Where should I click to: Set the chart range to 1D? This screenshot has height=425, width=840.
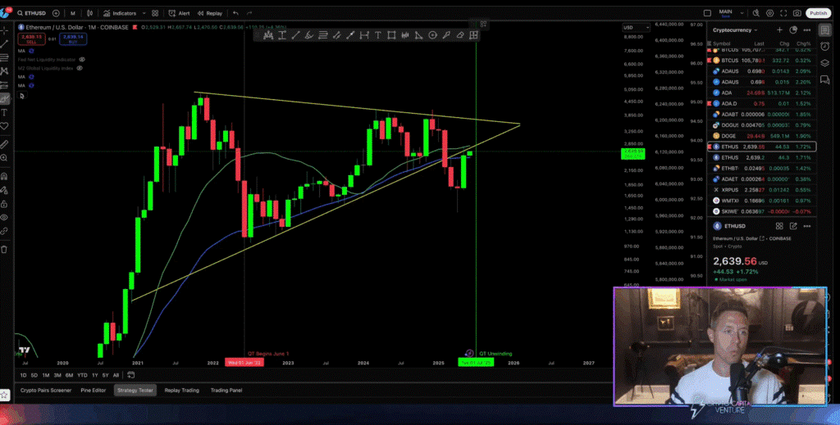point(23,375)
